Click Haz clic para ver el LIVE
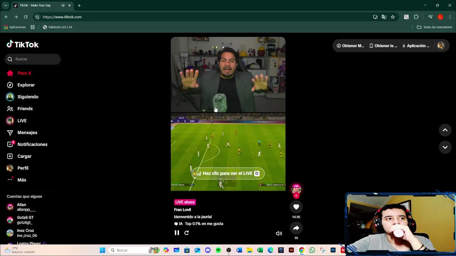Viewport: 456px width, 256px height. 228,173
